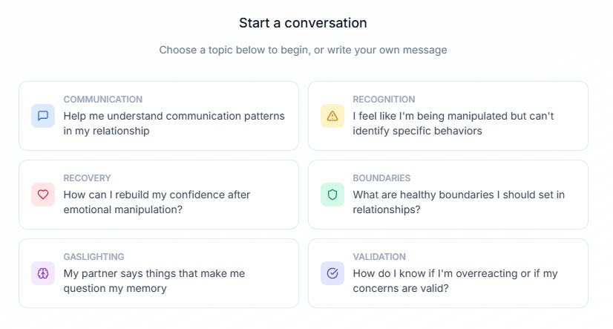Click the red heart Recovery icon
The height and width of the screenshot is (329, 613).
43,195
